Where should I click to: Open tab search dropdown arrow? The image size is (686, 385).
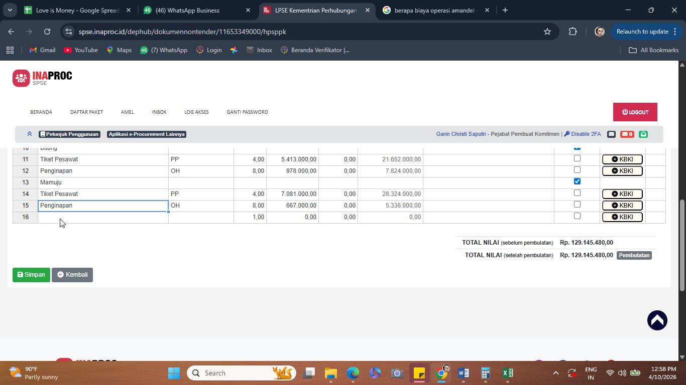pos(10,10)
